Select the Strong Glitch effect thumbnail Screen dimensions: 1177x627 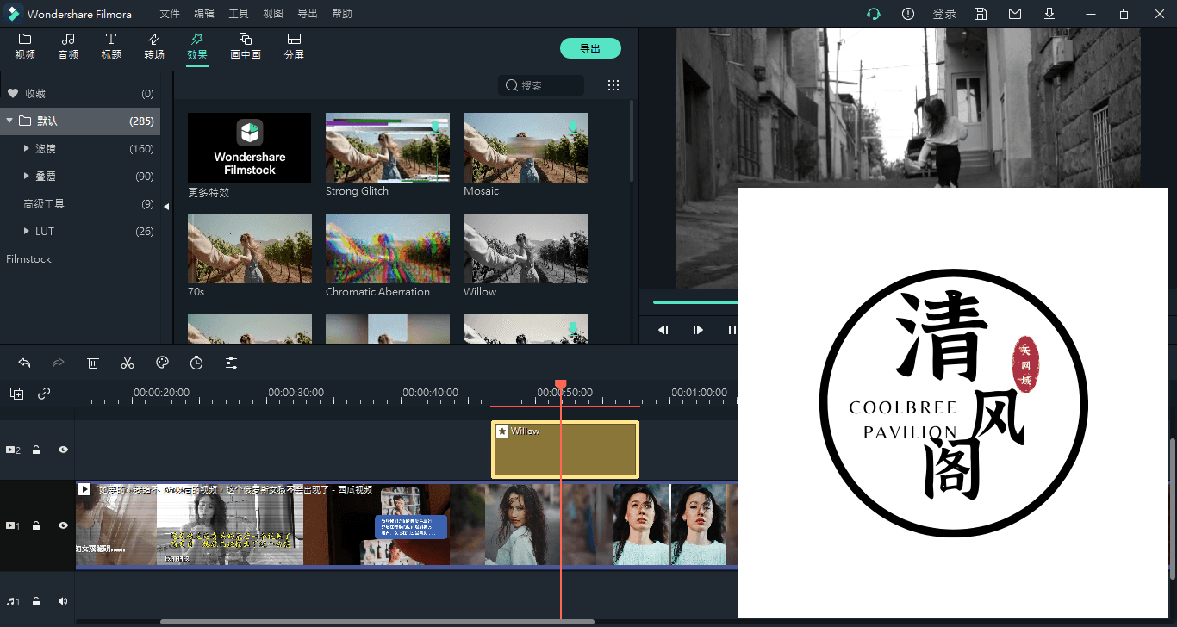388,147
